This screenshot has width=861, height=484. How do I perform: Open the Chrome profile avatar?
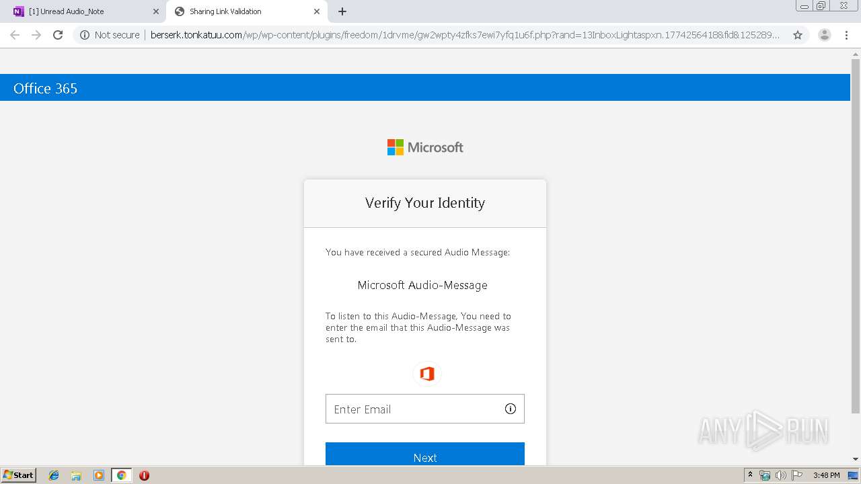[825, 35]
